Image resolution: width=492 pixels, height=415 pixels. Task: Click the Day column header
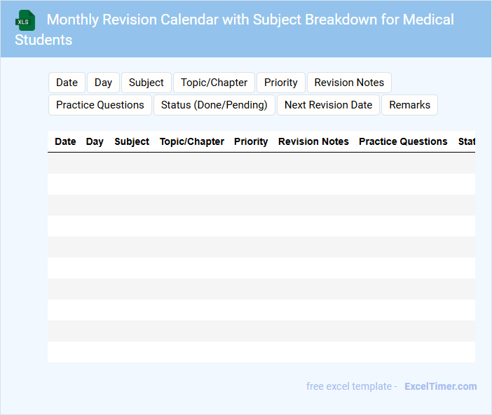coord(95,141)
